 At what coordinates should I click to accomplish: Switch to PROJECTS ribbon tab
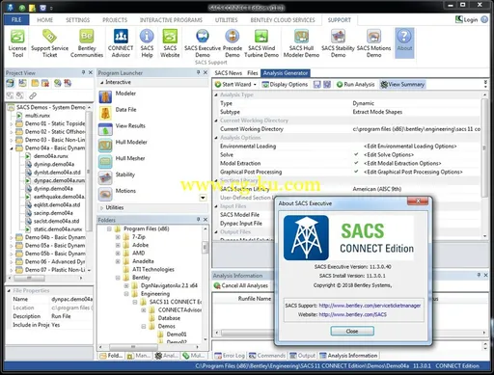point(115,20)
